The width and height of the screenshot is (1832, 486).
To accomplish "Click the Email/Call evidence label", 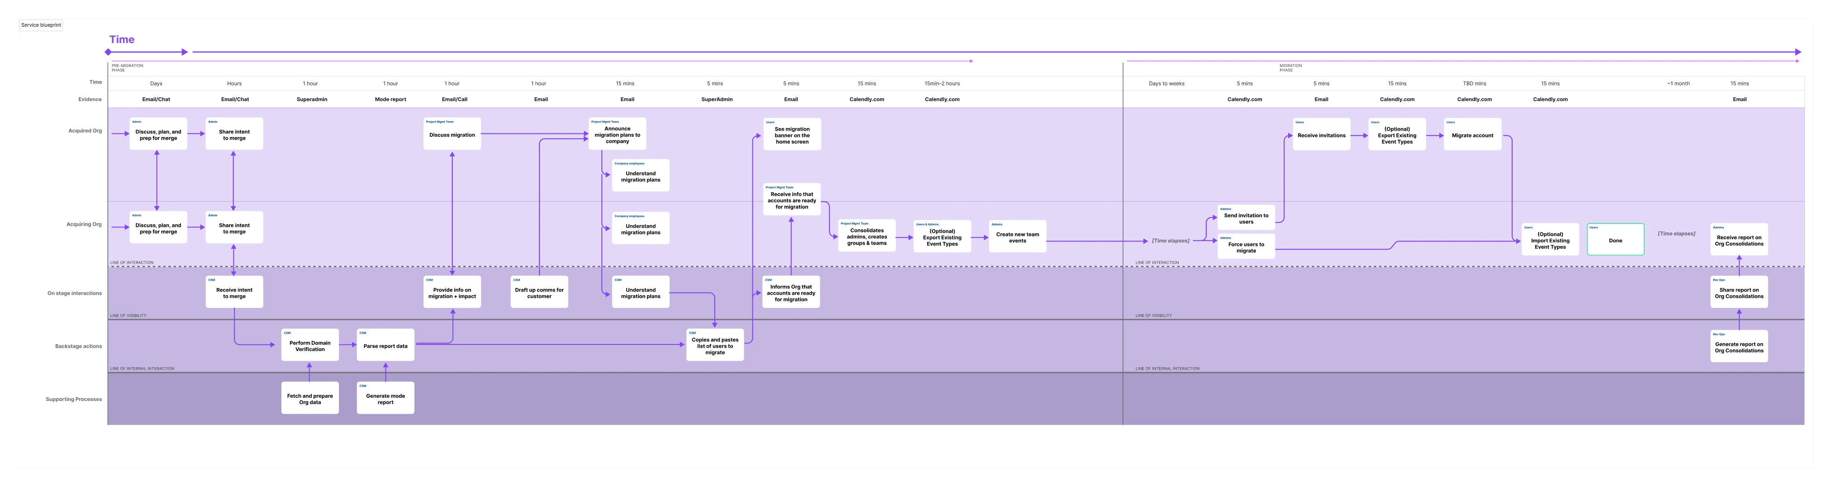I will click(454, 99).
